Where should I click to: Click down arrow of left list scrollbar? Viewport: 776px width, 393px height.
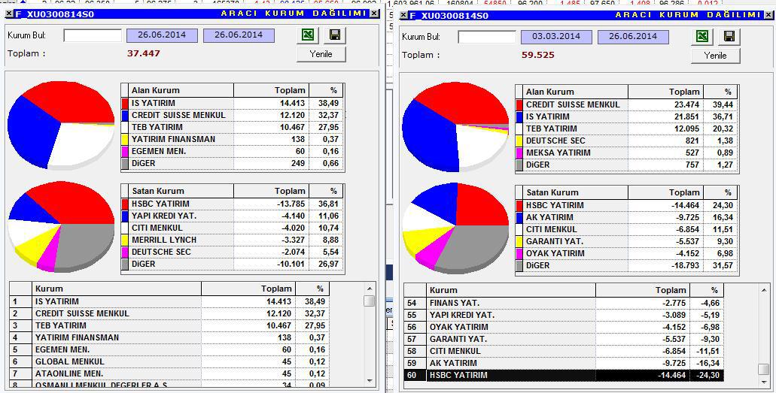point(370,381)
